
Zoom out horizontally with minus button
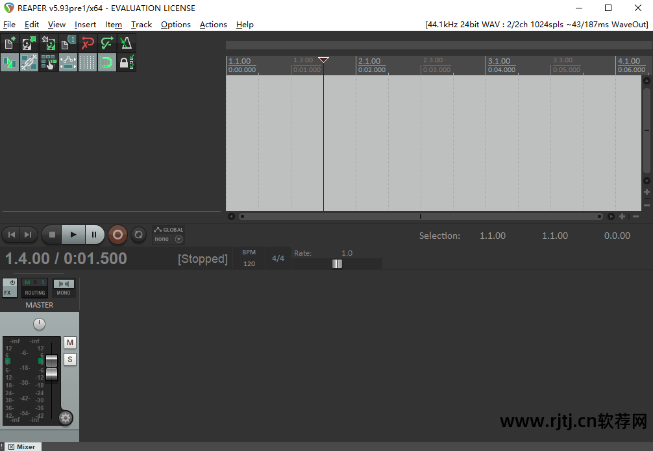(x=636, y=217)
